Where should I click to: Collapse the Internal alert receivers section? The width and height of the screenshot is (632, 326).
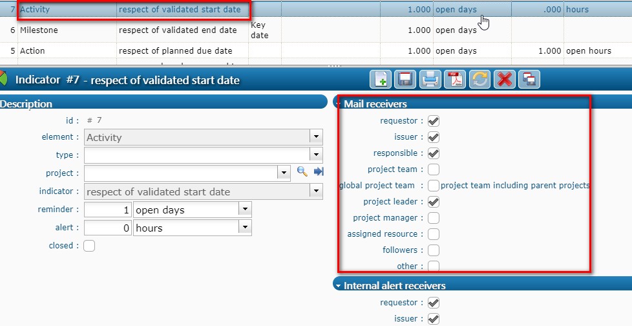pos(338,285)
